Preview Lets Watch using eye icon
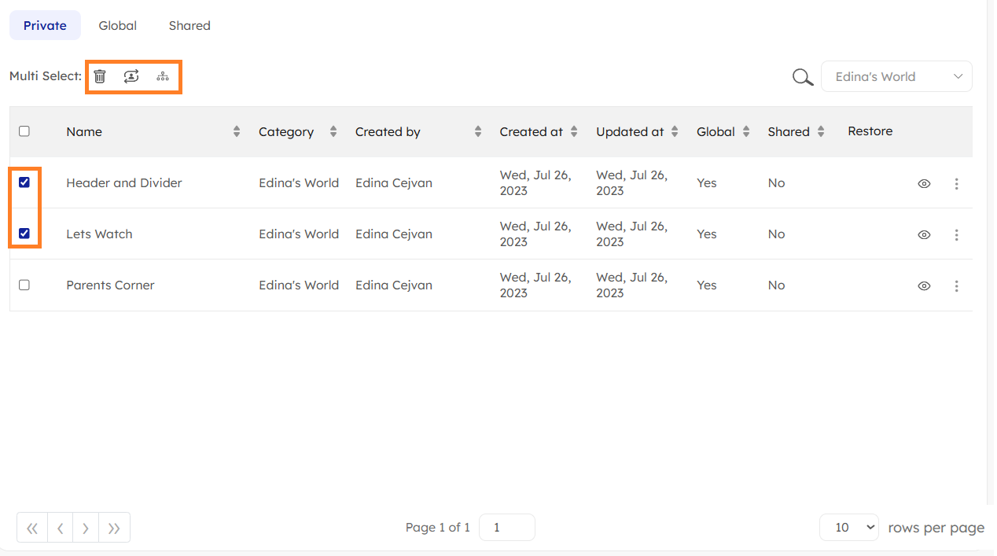 [924, 234]
